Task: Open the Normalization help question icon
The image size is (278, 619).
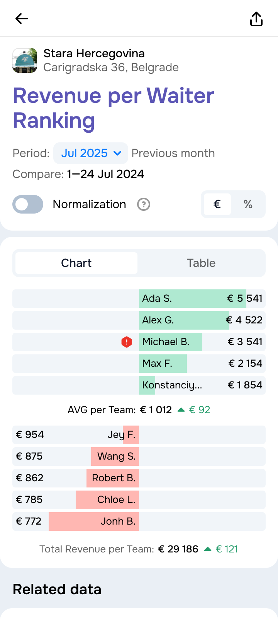Action: tap(144, 204)
